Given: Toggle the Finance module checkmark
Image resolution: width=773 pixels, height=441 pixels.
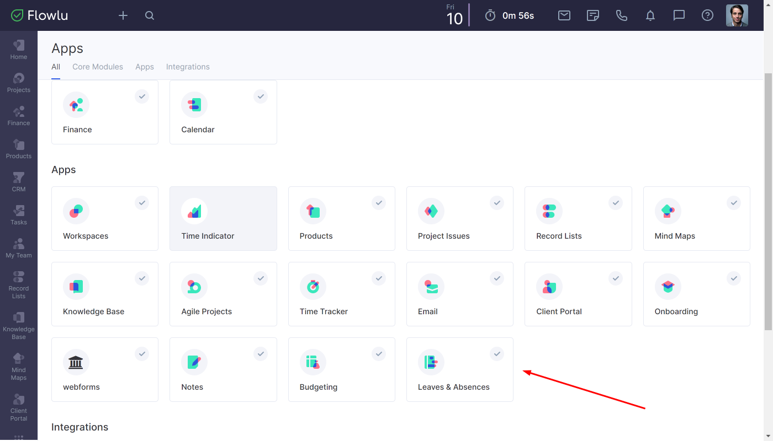Looking at the screenshot, I should pos(142,96).
